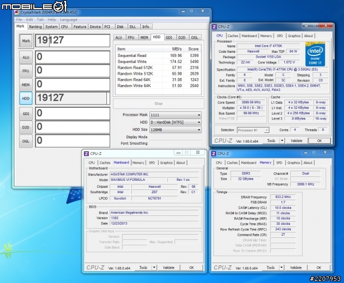
Task: Click OK in CPU-Z Mainboard window
Action: click(191, 267)
